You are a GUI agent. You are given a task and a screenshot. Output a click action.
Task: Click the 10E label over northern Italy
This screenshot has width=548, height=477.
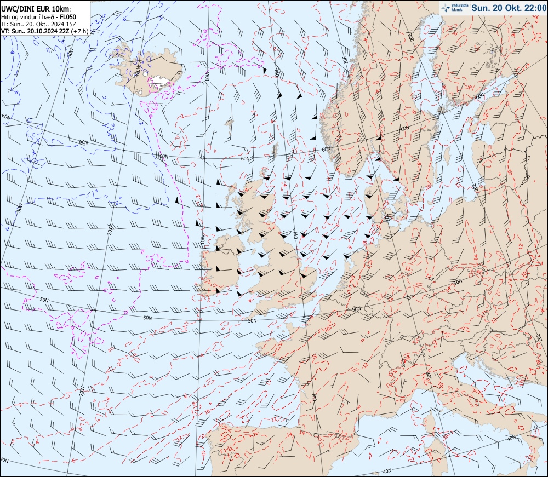click(x=430, y=375)
